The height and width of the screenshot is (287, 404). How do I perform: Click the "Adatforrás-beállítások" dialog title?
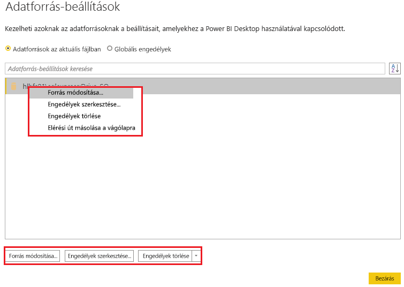[x=63, y=6]
